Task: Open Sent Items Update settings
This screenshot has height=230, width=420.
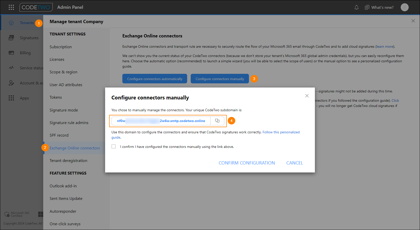Action: [x=66, y=198]
